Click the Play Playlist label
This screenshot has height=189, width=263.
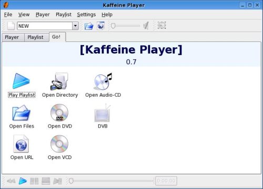click(22, 95)
